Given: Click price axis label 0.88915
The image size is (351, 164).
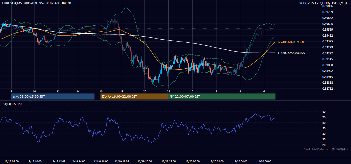Looking at the screenshot, I should click(x=327, y=77).
